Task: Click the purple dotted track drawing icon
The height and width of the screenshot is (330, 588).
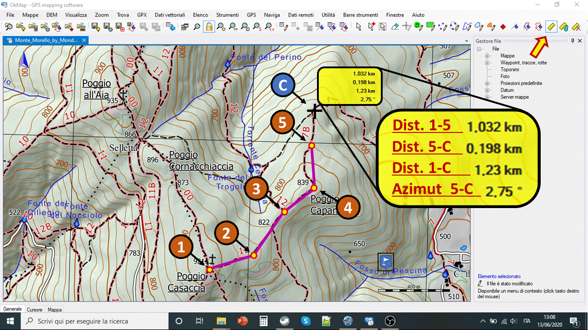Action: pyautogui.click(x=443, y=27)
